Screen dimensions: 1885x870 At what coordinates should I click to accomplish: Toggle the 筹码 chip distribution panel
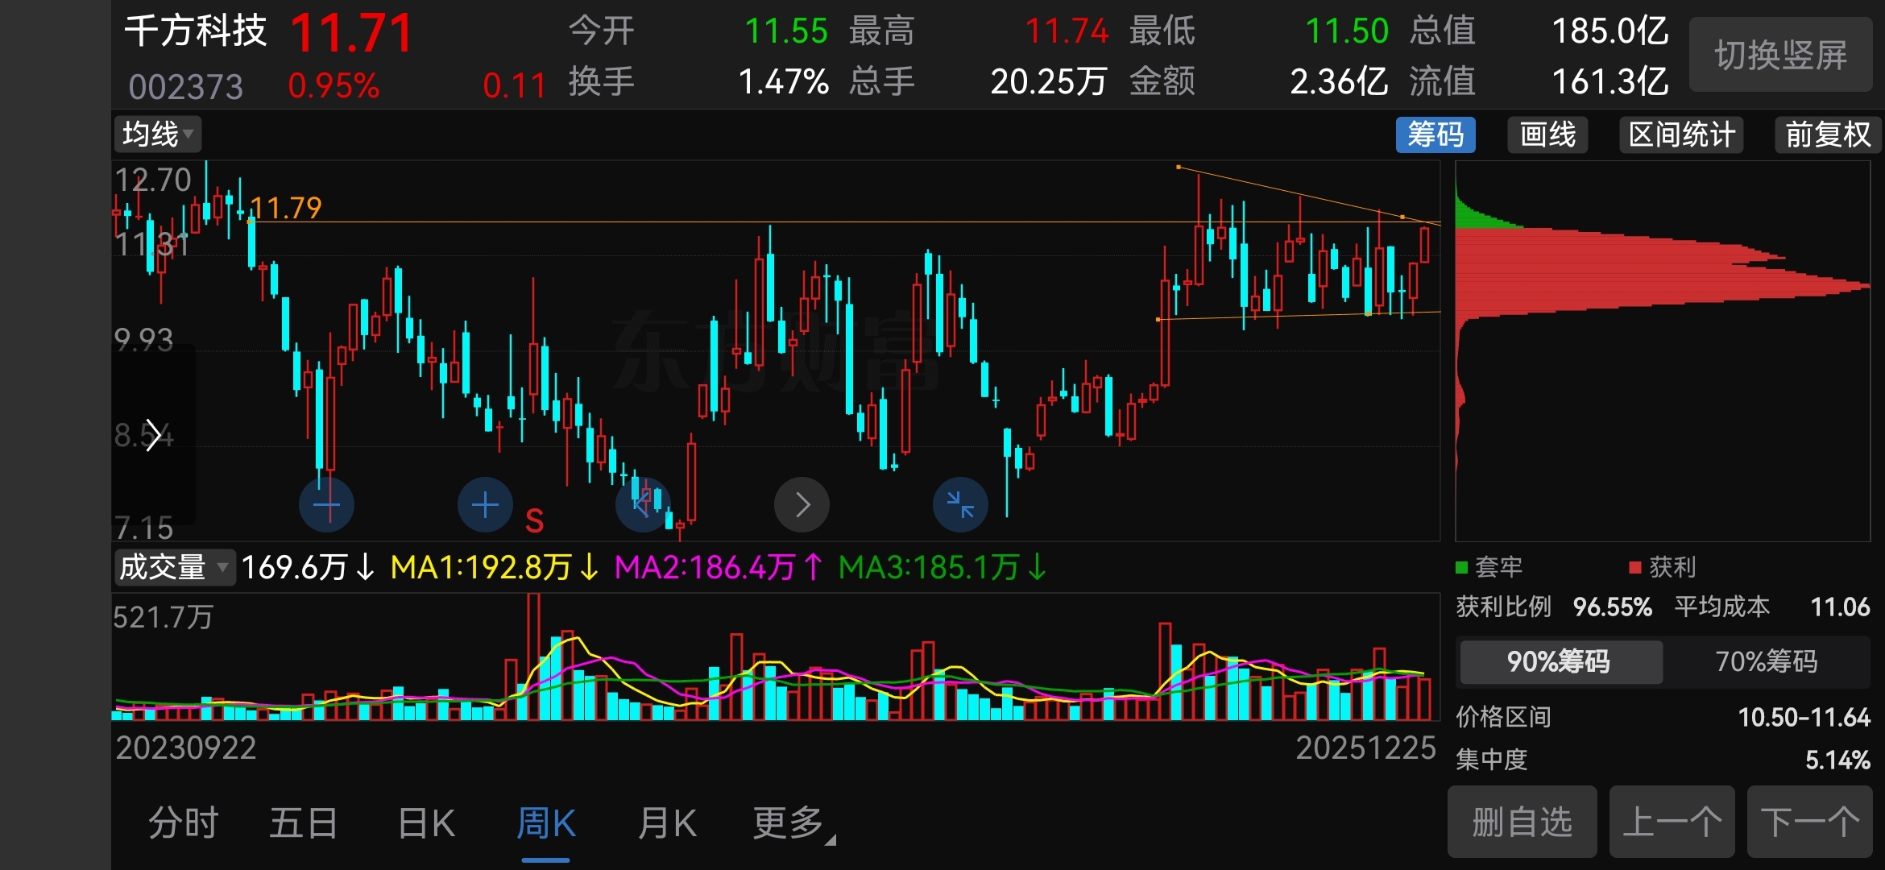[x=1435, y=135]
